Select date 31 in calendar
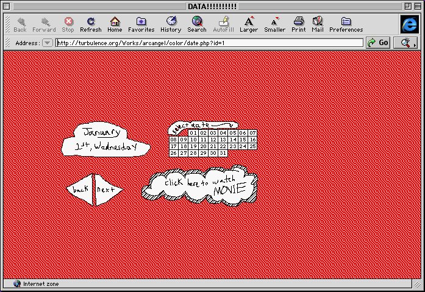The height and width of the screenshot is (292, 425). click(x=223, y=153)
